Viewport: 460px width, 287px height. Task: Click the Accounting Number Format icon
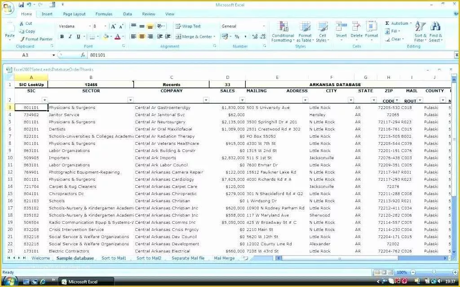(x=225, y=37)
